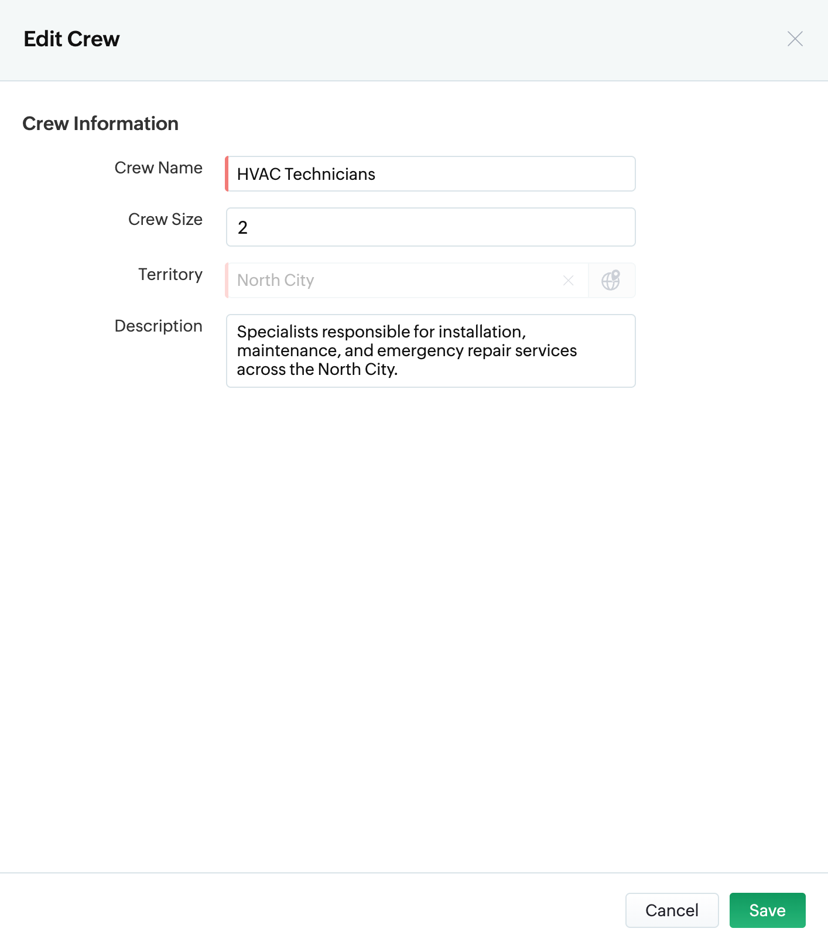This screenshot has width=828, height=942.
Task: Click the Edit Crew title
Action: coord(71,39)
